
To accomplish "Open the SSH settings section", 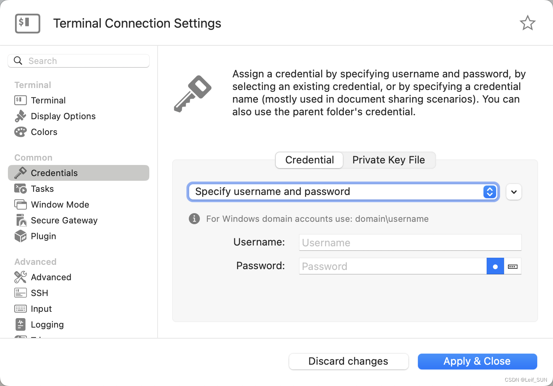I will point(39,293).
